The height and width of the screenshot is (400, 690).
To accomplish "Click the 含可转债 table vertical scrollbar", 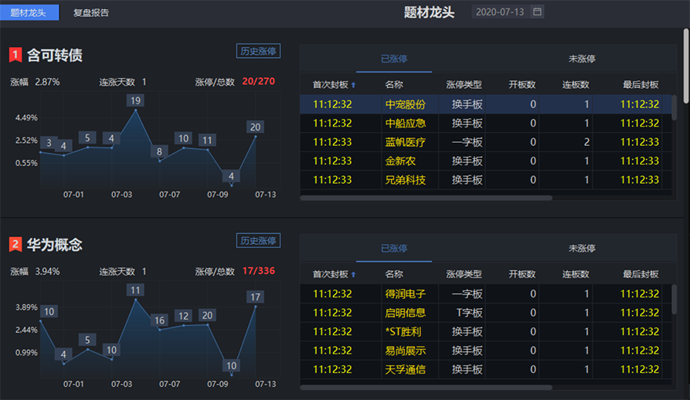I will (674, 107).
